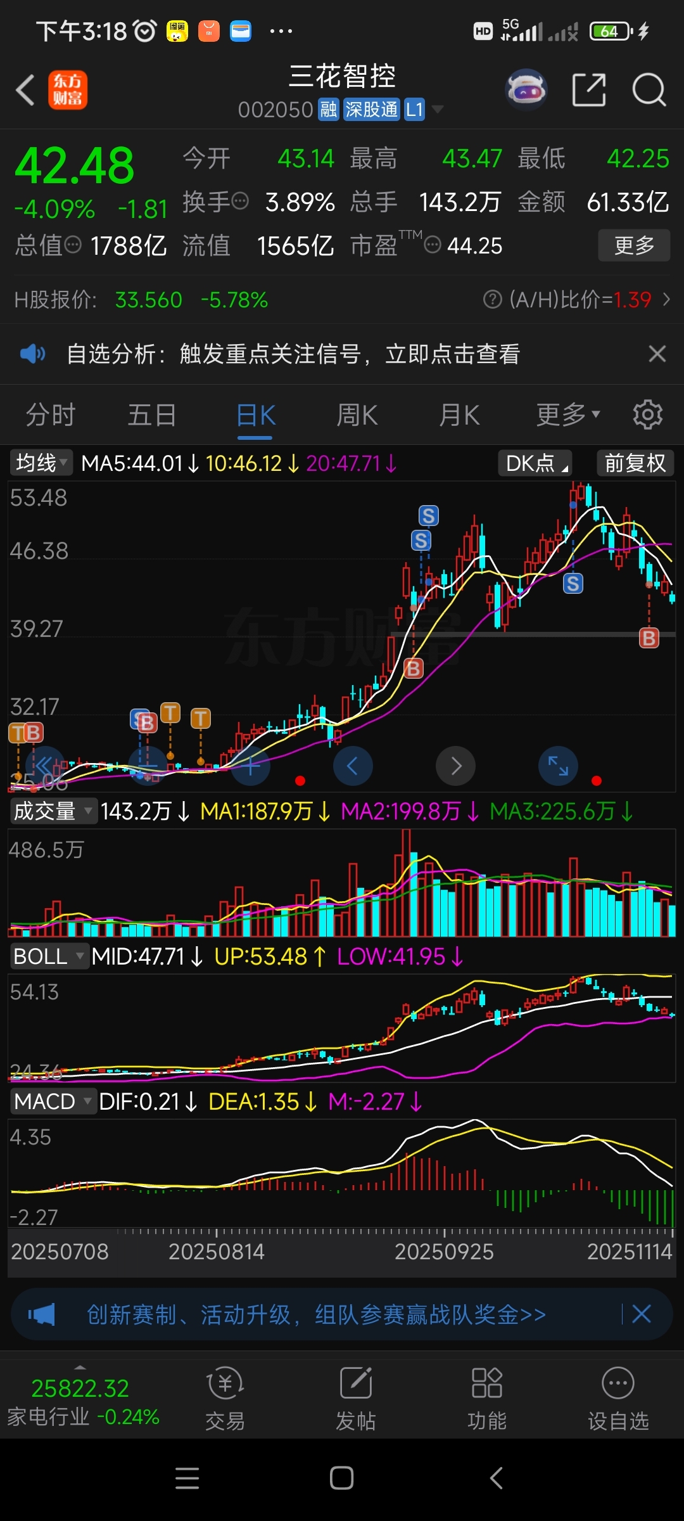This screenshot has width=684, height=1521.
Task: Tap the three-dot notification overflow in status bar
Action: (x=281, y=30)
